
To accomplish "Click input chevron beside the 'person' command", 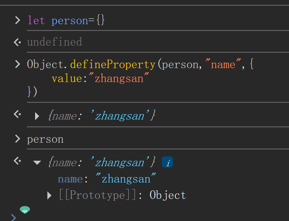I will click(x=17, y=139).
